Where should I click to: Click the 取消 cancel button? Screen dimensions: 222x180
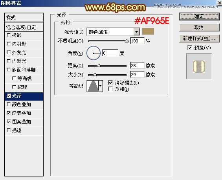[x=199, y=28]
